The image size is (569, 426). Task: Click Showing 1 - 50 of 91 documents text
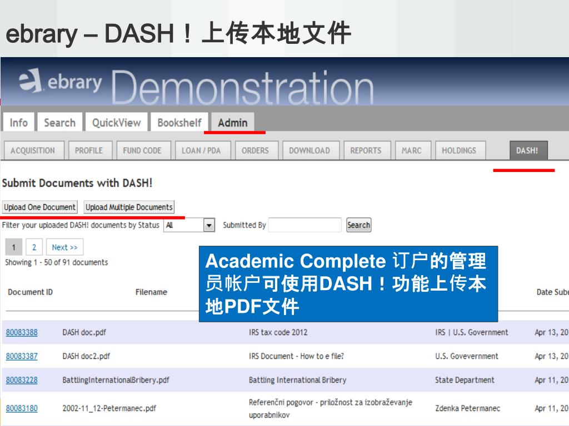tap(57, 262)
